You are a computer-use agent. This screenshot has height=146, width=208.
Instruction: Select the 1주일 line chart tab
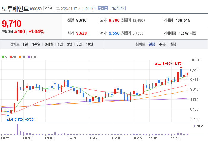(36, 44)
